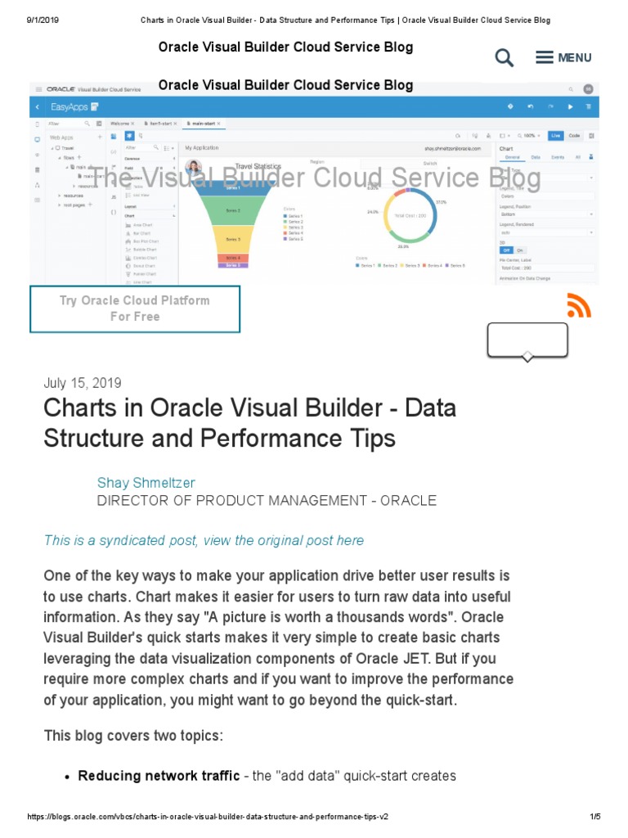
Task: Click the profile photo in the app preview
Action: (194, 167)
